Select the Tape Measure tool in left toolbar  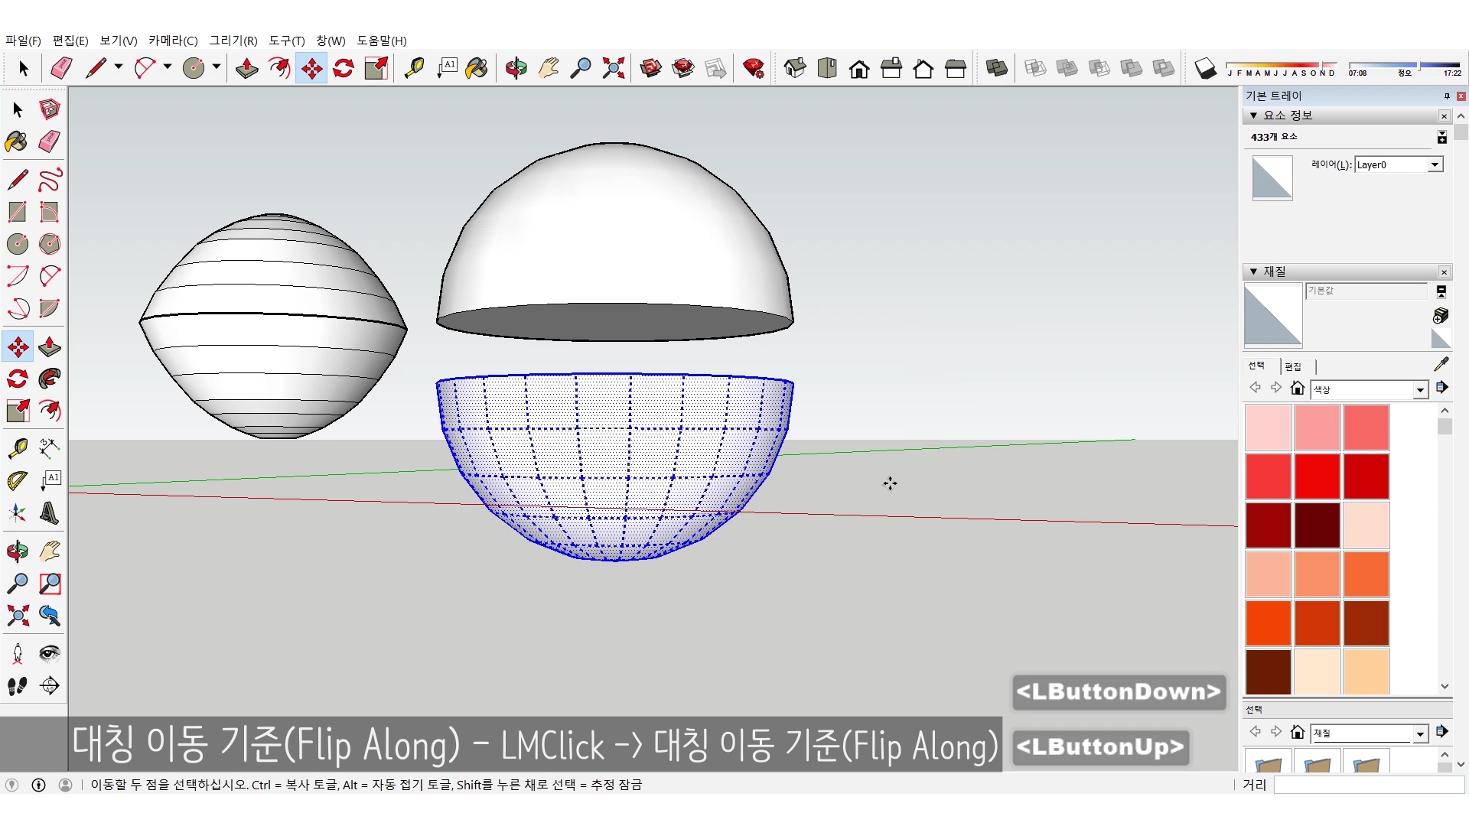click(x=18, y=448)
